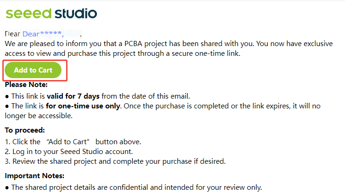This screenshot has height=194, width=345.
Task: Select the masked recipient name after Dear
Action: (51, 34)
